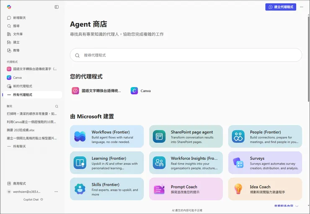This screenshot has width=310, height=214.
Task: Click 國語文字轉換台語 pink agent icon in sidebar
Action: [x=9, y=69]
